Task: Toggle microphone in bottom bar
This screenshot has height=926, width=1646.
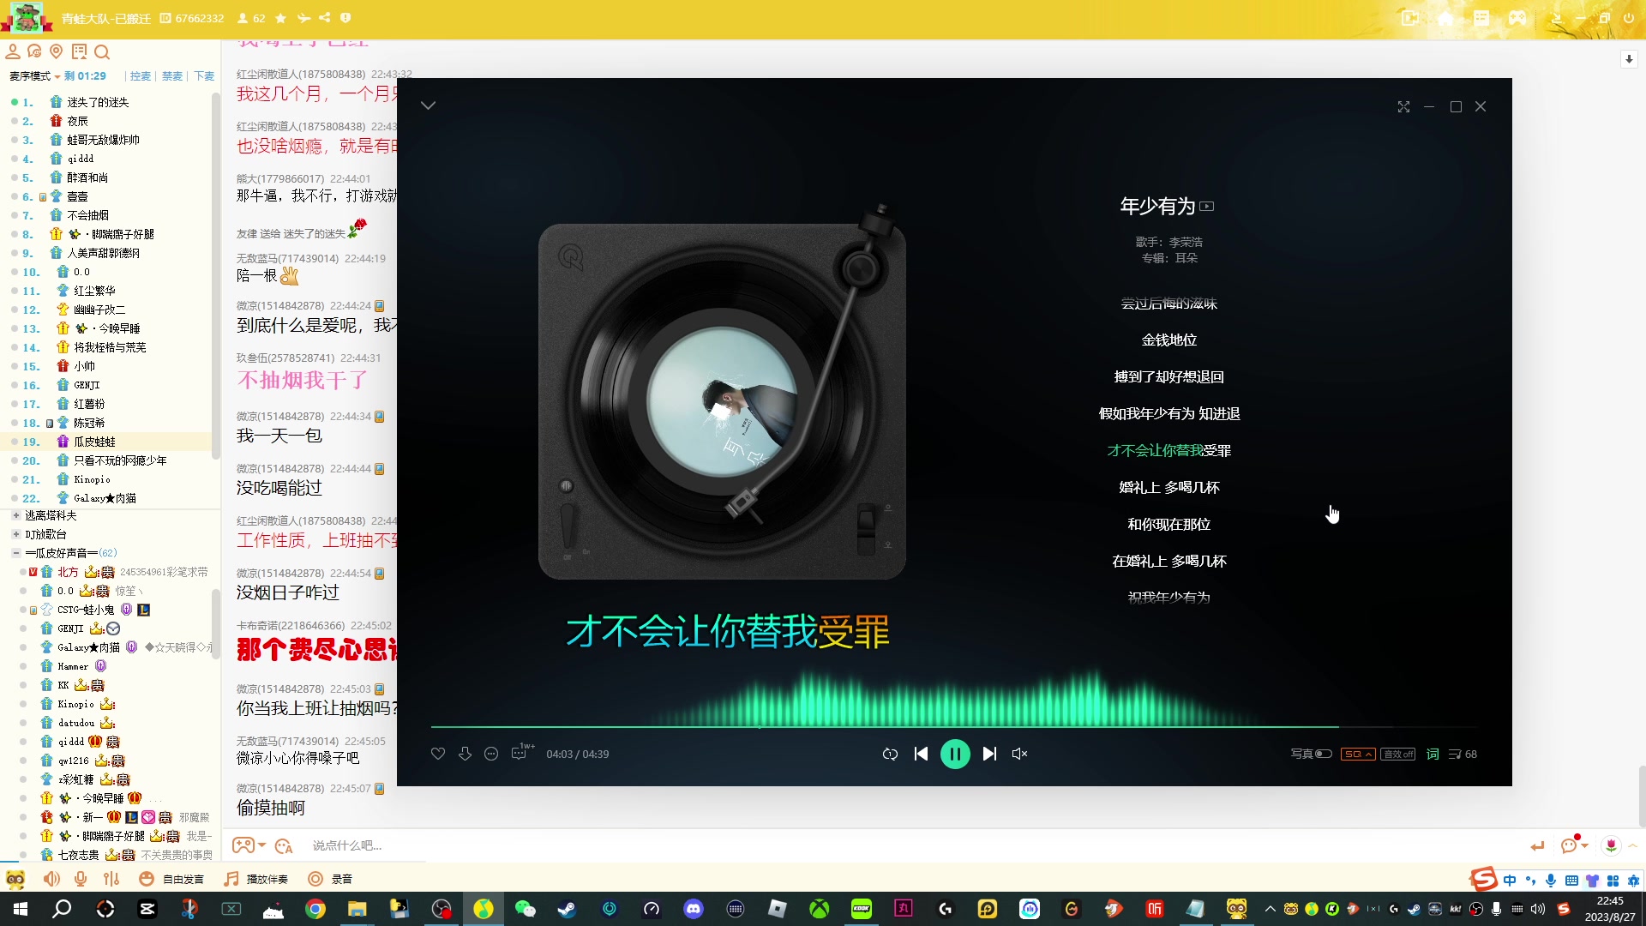Action: point(81,879)
